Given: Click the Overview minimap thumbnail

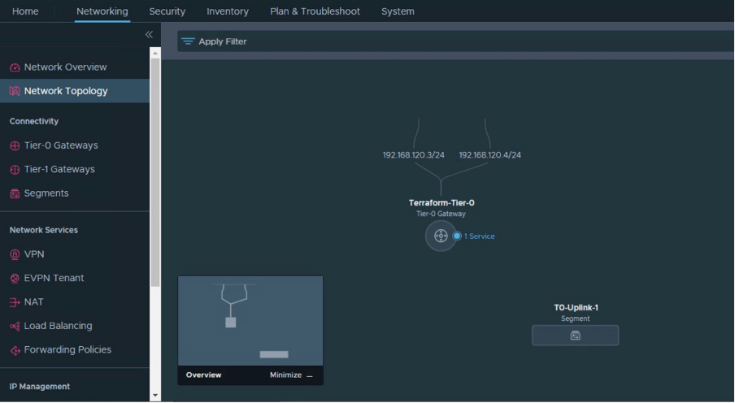Looking at the screenshot, I should (x=250, y=321).
